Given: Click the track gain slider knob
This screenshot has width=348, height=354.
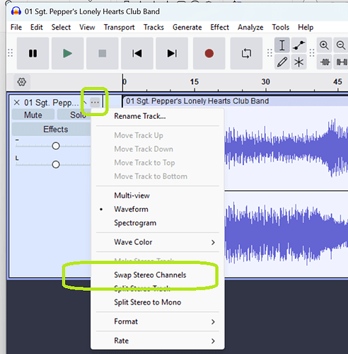Looking at the screenshot, I should 56,146.
